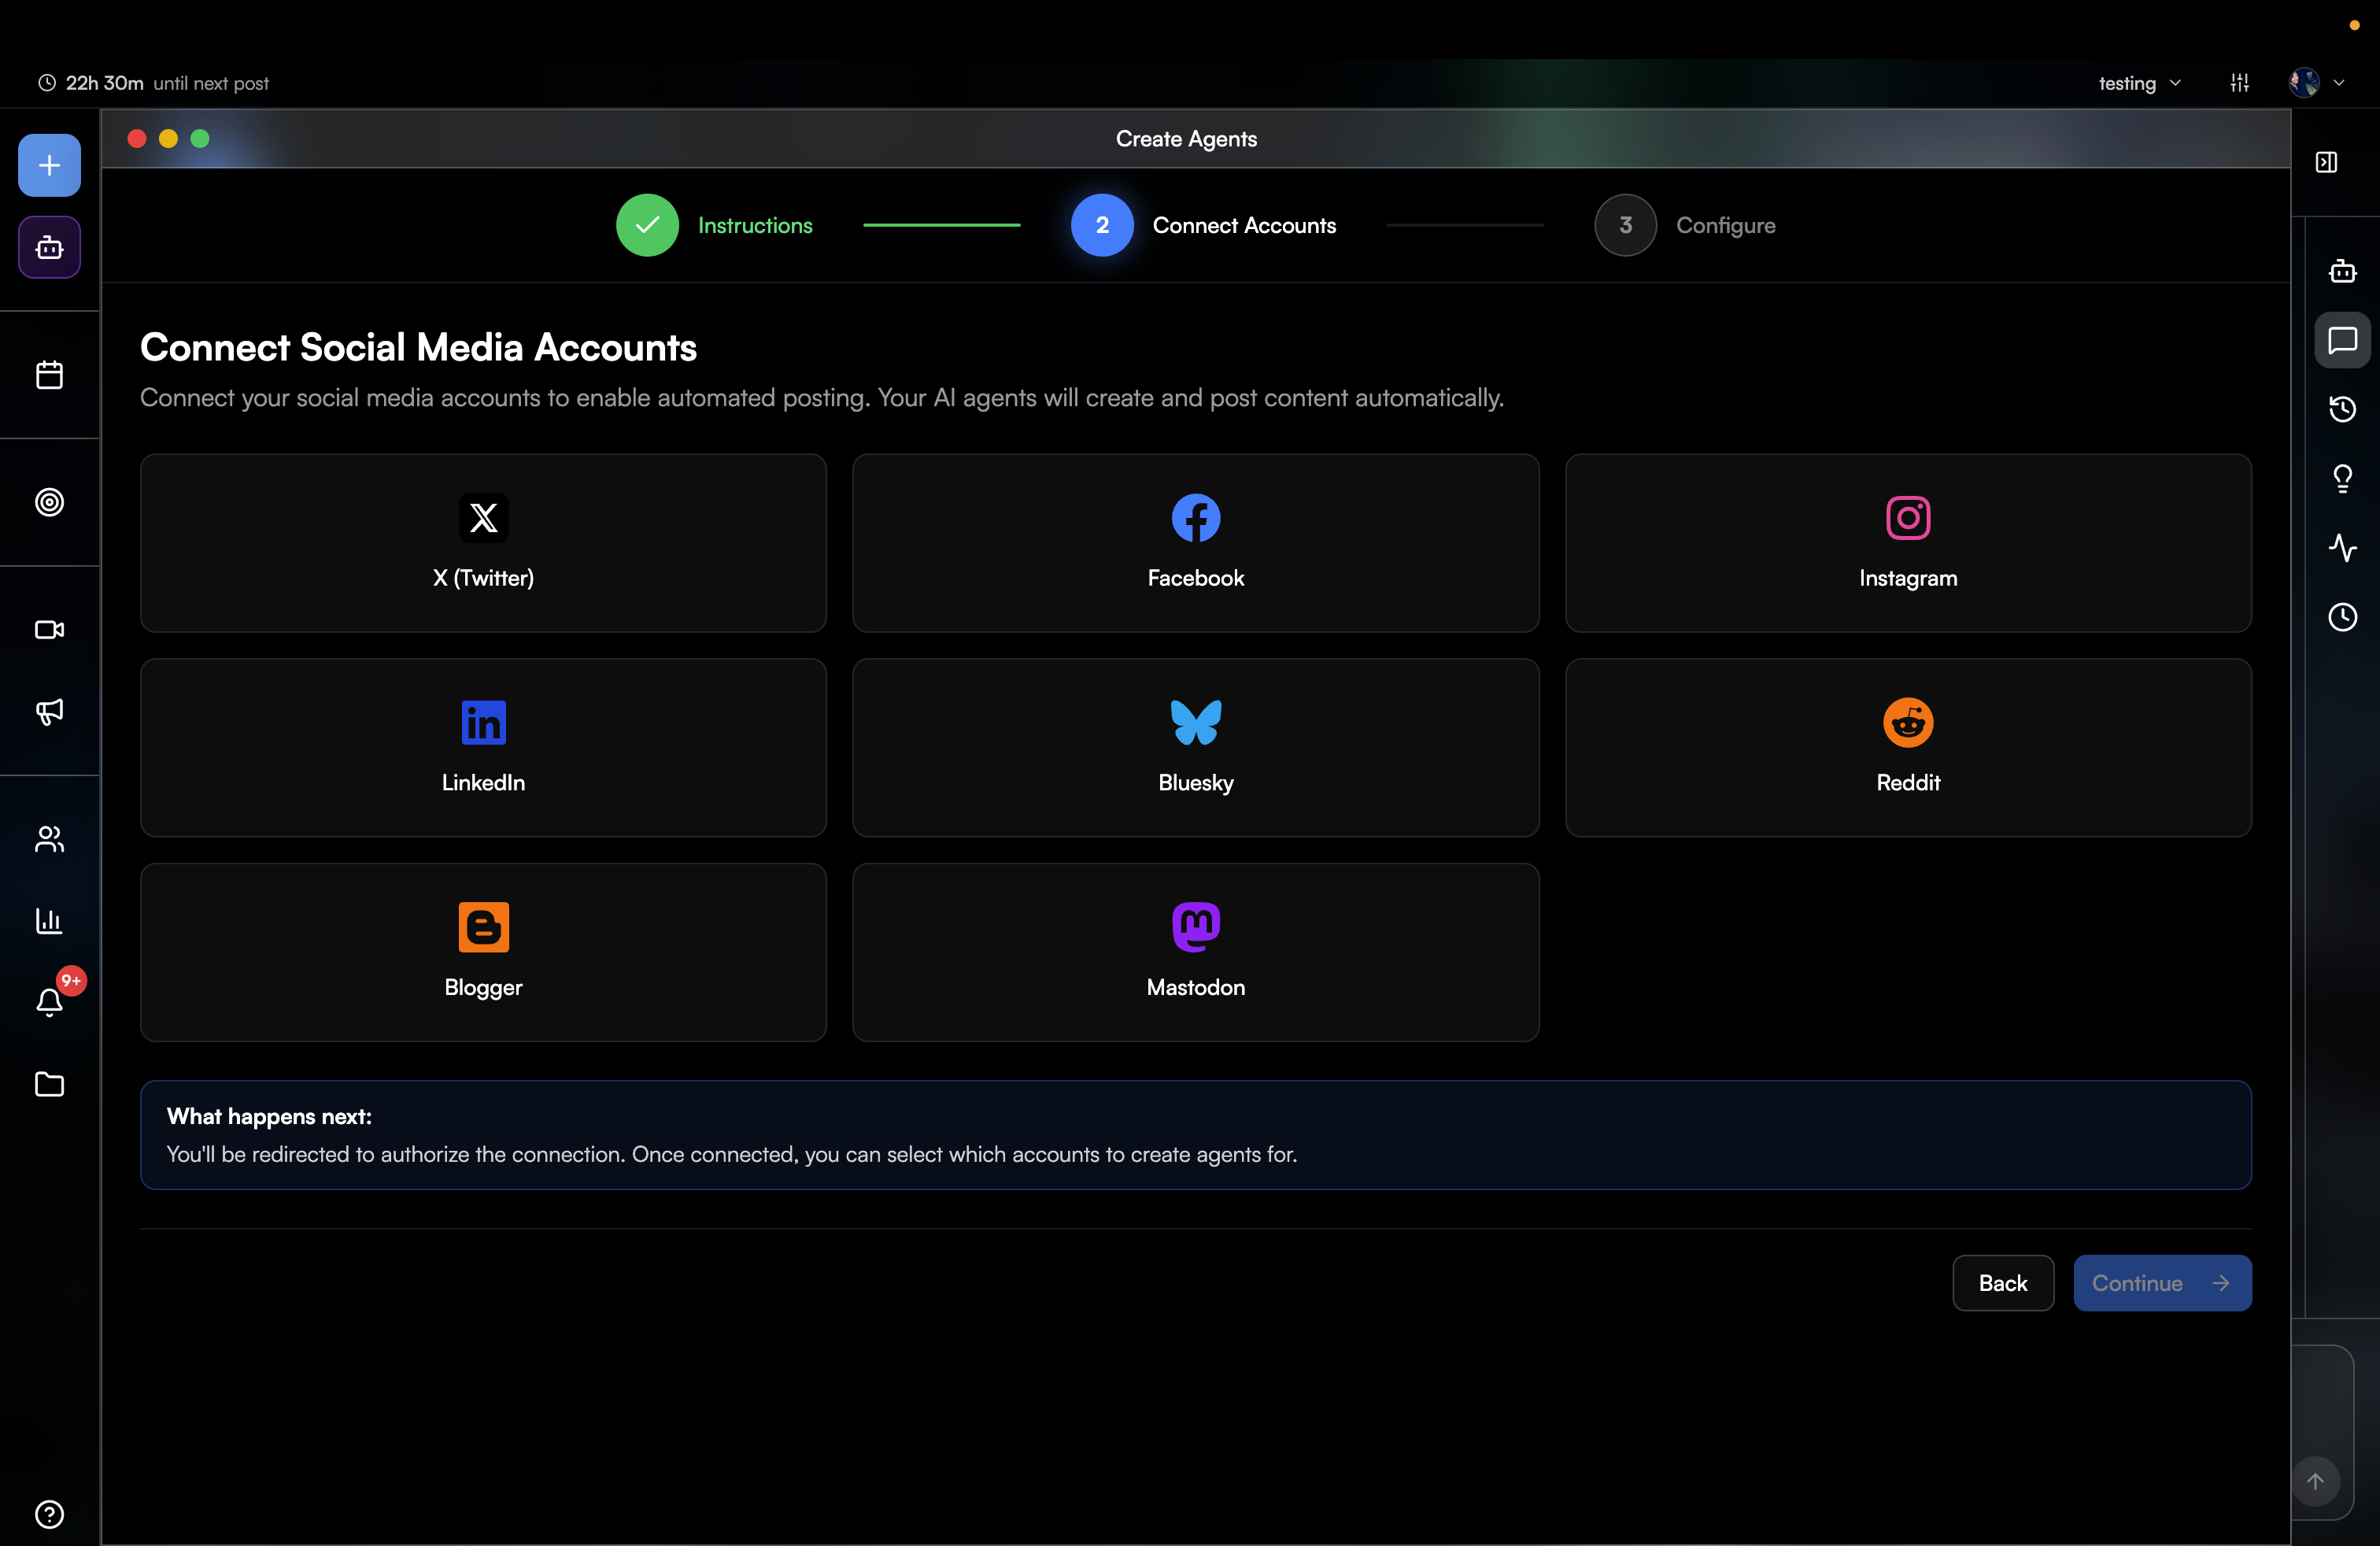The image size is (2380, 1546).
Task: Open the notifications bell with 9+ badge
Action: [49, 1001]
